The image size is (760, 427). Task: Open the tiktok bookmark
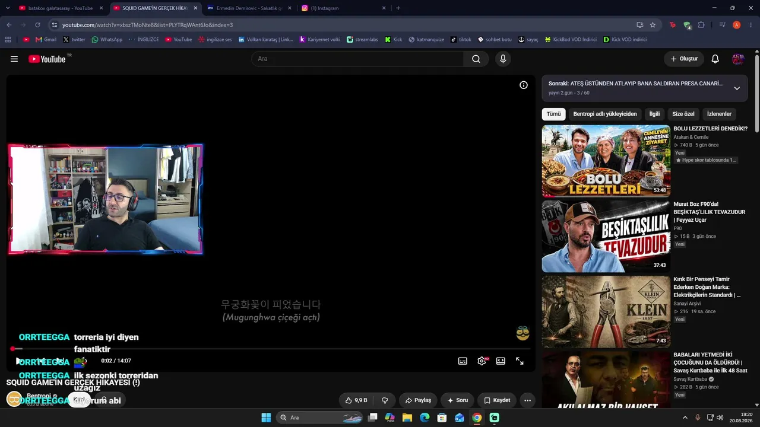point(461,40)
